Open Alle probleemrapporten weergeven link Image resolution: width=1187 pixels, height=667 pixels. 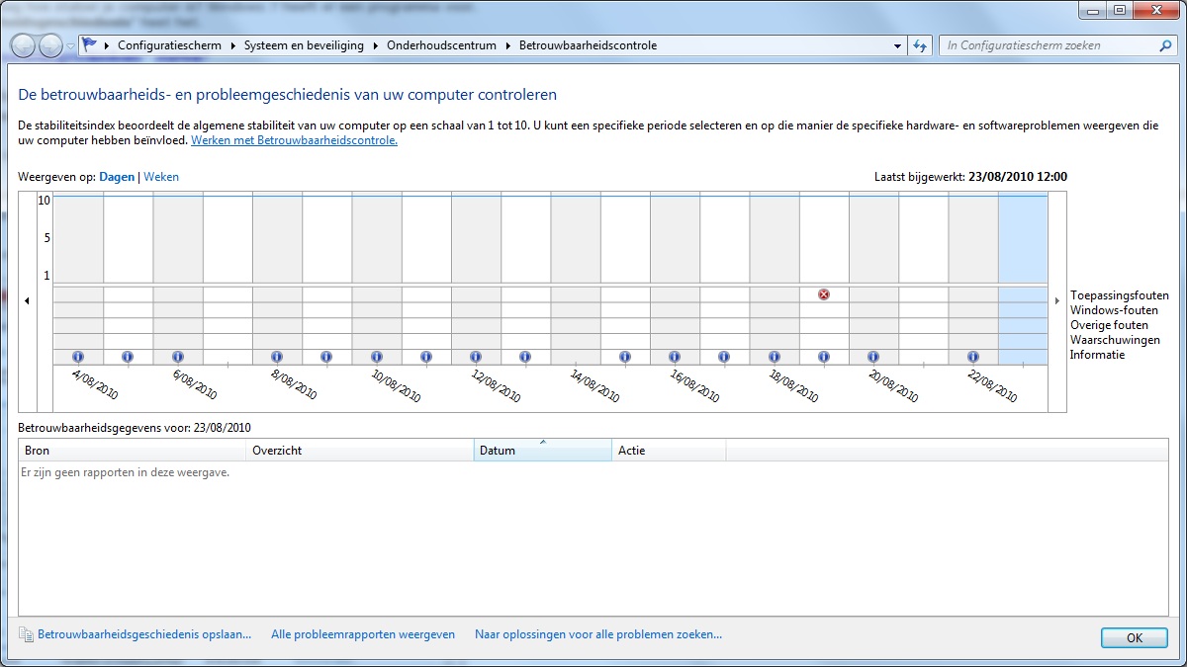point(363,634)
